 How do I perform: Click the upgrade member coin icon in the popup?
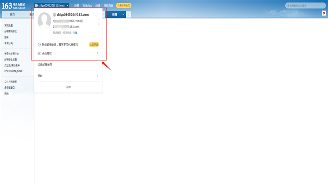click(39, 45)
